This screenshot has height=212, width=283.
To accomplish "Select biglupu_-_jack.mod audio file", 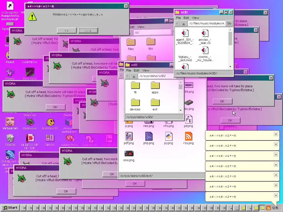I will [x=185, y=58].
